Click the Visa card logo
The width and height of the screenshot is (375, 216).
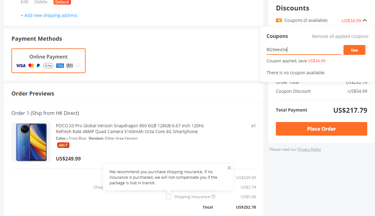(x=21, y=66)
